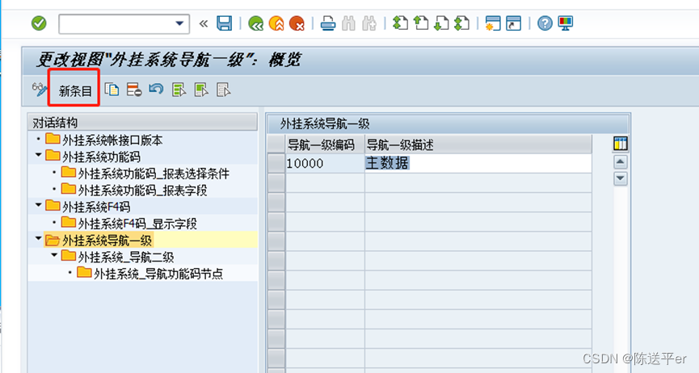Click the 导航一级描述 column header
699x373 pixels.
click(478, 145)
